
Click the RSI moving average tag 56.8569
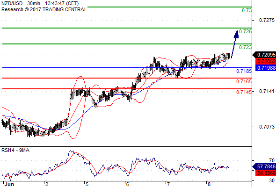(x=266, y=173)
